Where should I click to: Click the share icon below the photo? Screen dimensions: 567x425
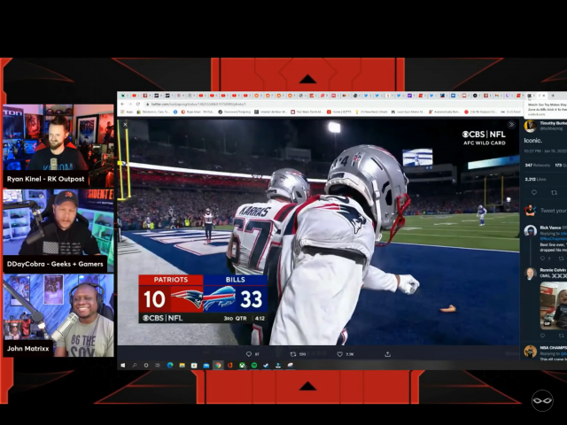coord(387,354)
